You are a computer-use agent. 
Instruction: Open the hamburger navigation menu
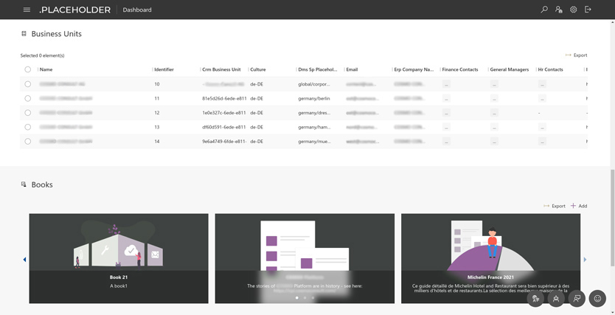tap(27, 10)
